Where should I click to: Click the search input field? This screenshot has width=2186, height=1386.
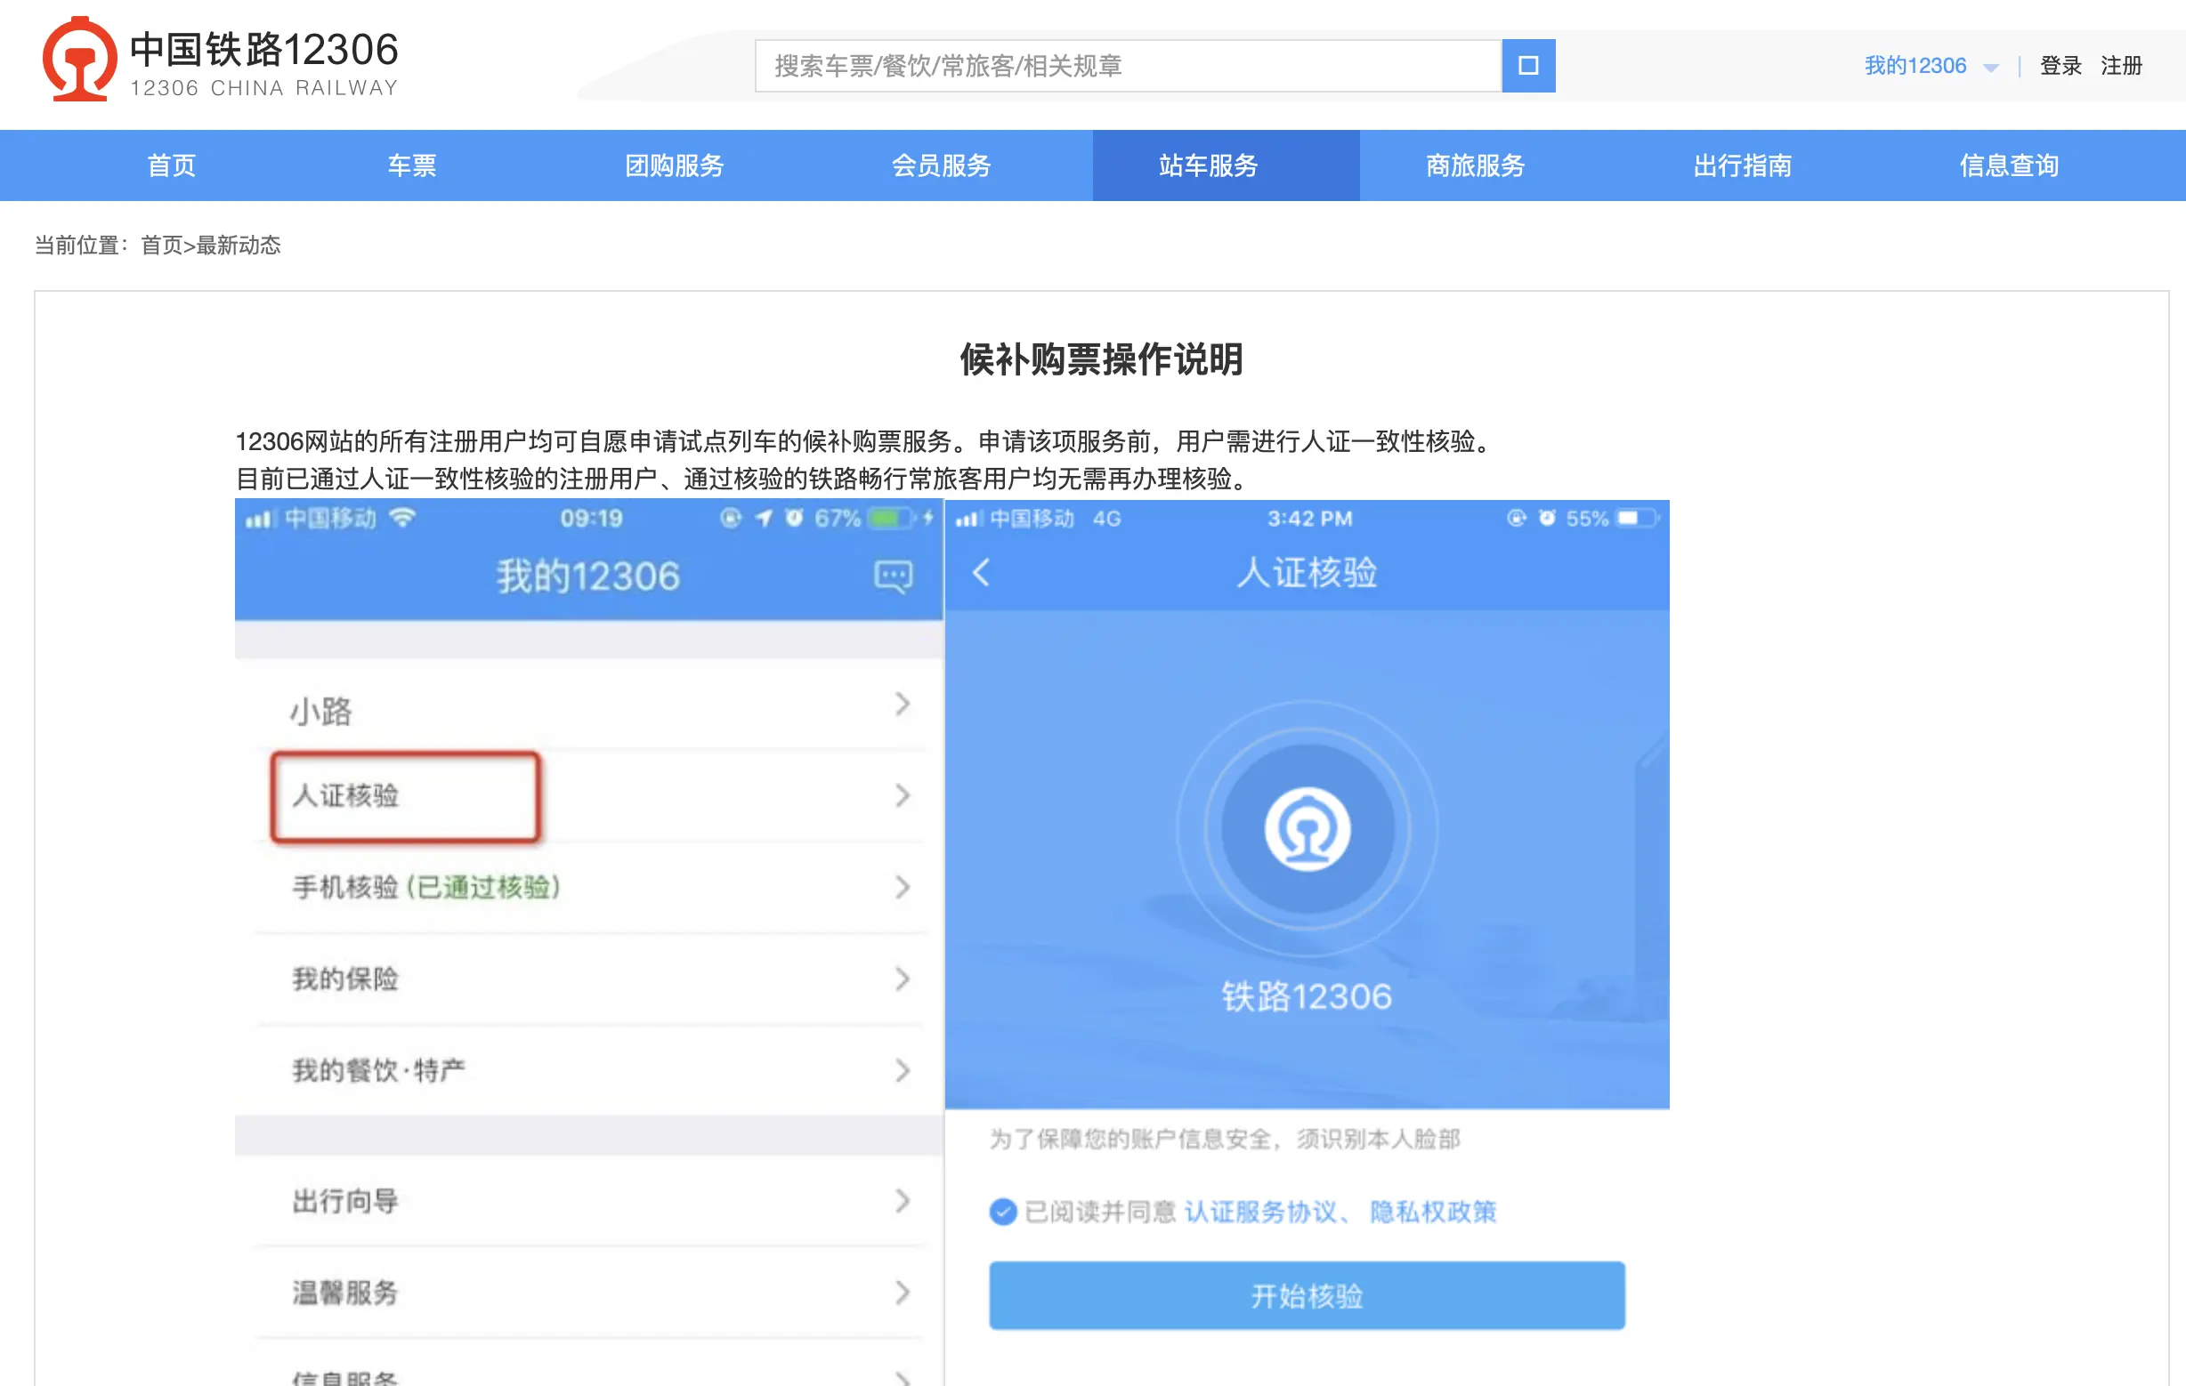pos(1128,65)
